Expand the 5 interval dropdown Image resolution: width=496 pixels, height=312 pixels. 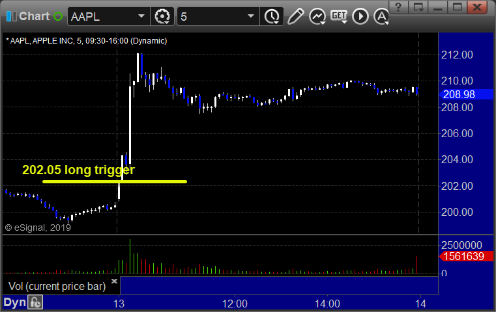tap(250, 16)
